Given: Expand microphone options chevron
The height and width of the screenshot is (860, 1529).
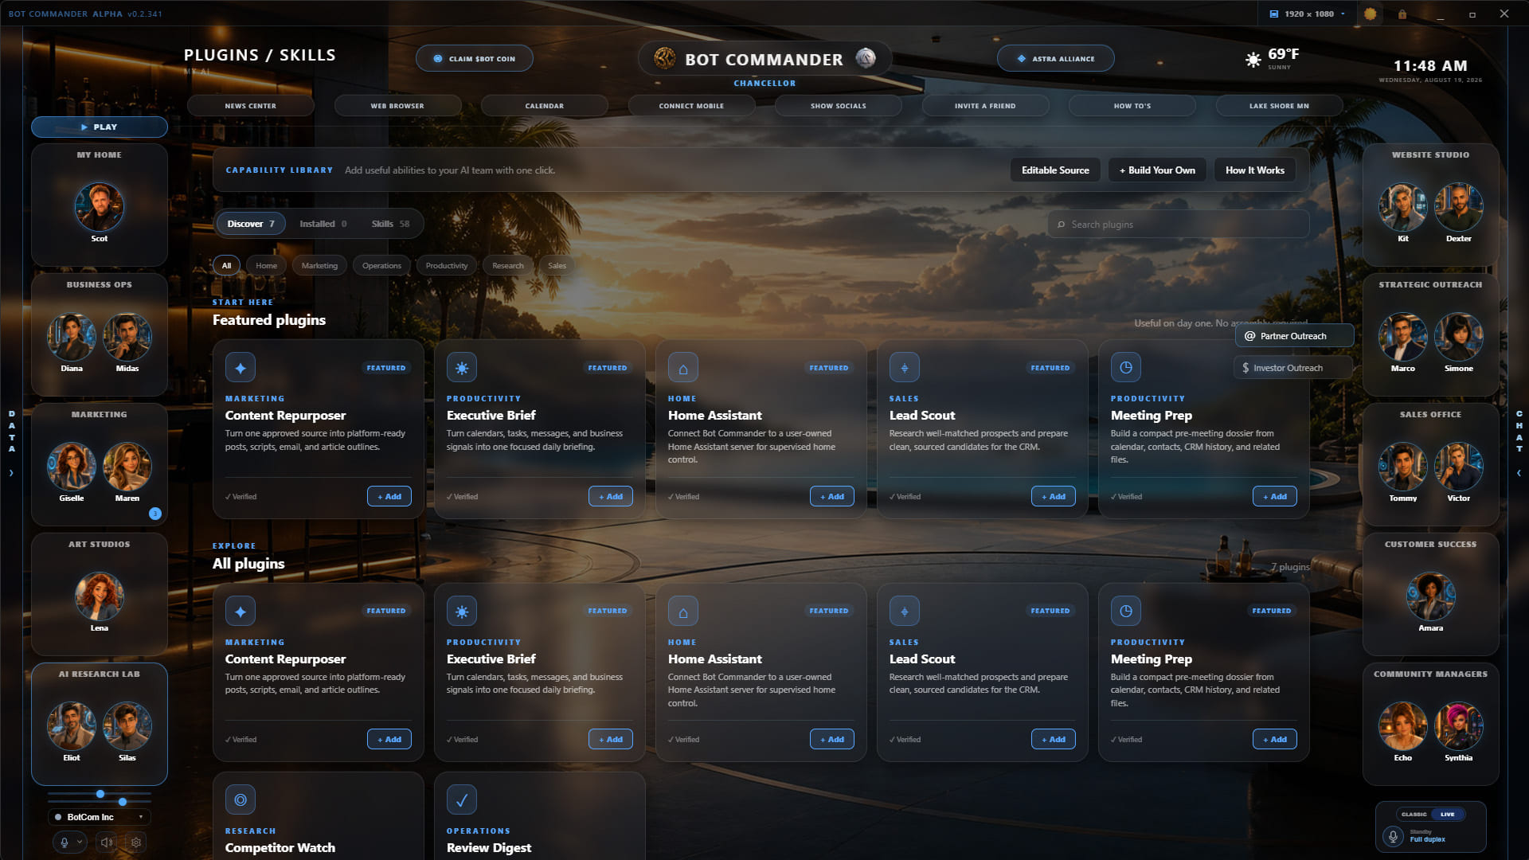Looking at the screenshot, I should pyautogui.click(x=80, y=842).
